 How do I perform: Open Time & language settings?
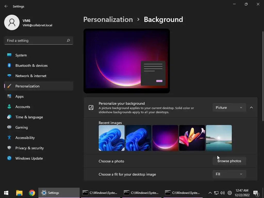pyautogui.click(x=39, y=117)
